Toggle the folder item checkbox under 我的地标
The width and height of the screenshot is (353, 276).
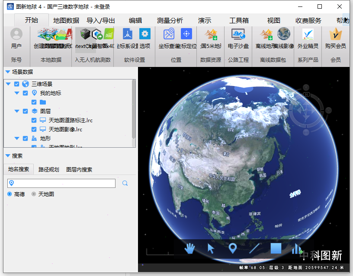(34, 102)
